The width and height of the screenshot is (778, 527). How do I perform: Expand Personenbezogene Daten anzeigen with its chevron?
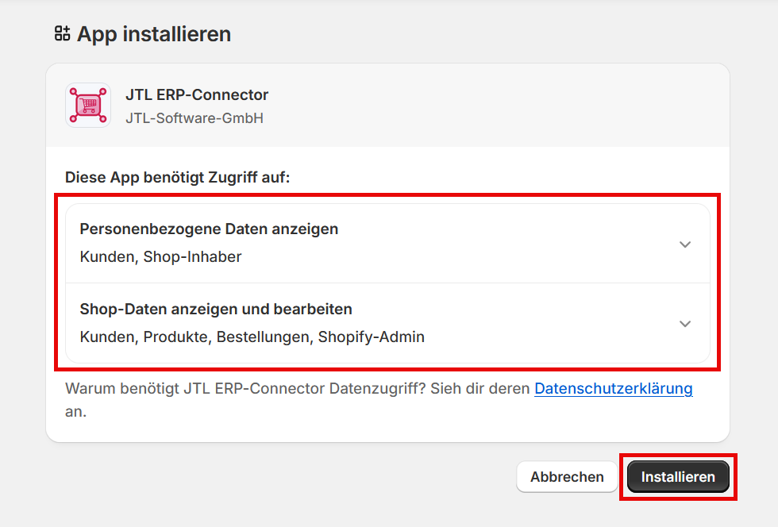(x=685, y=244)
